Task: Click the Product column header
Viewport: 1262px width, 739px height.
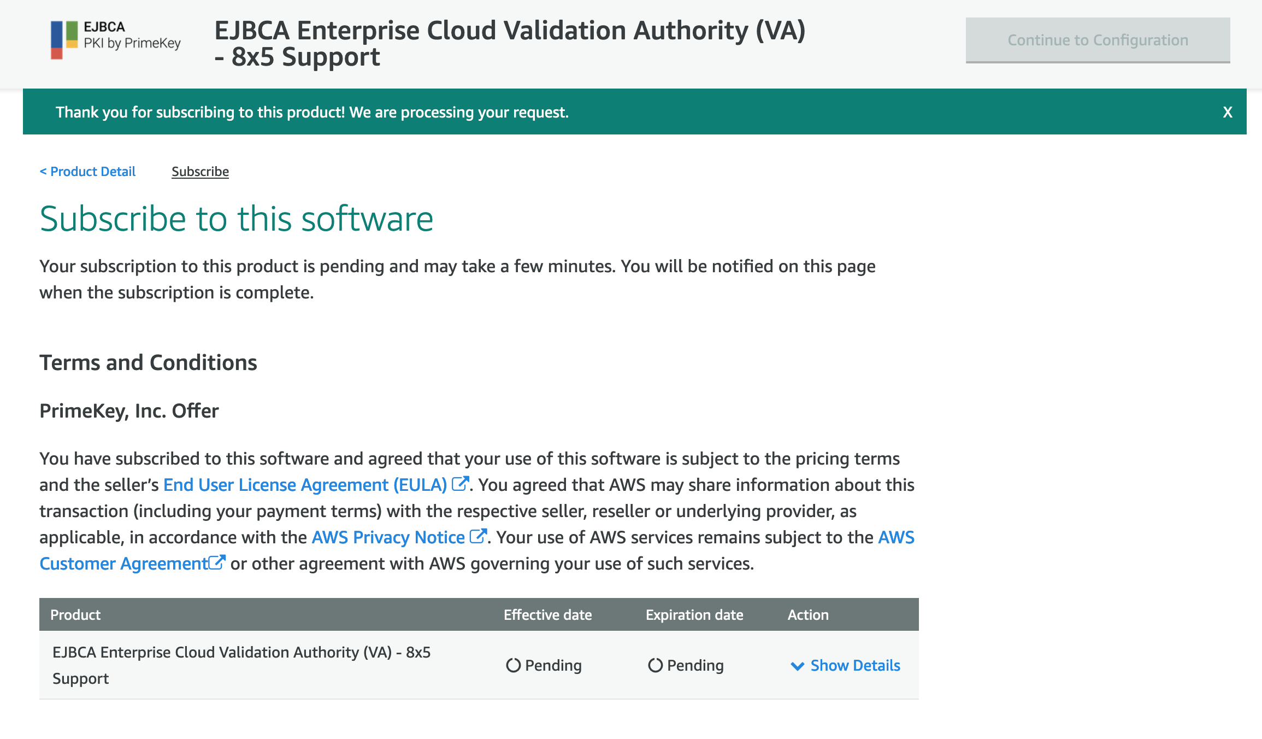Action: pos(75,615)
